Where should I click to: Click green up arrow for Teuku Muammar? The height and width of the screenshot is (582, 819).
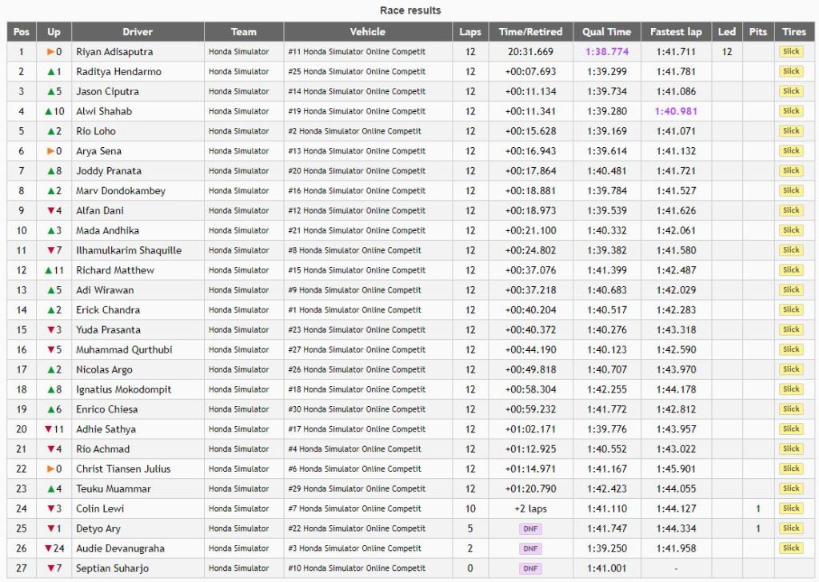[50, 488]
